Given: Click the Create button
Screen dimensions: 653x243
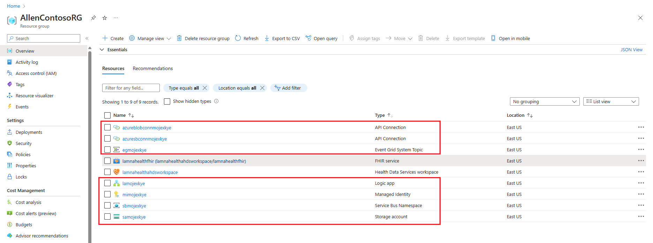Looking at the screenshot, I should tap(113, 38).
